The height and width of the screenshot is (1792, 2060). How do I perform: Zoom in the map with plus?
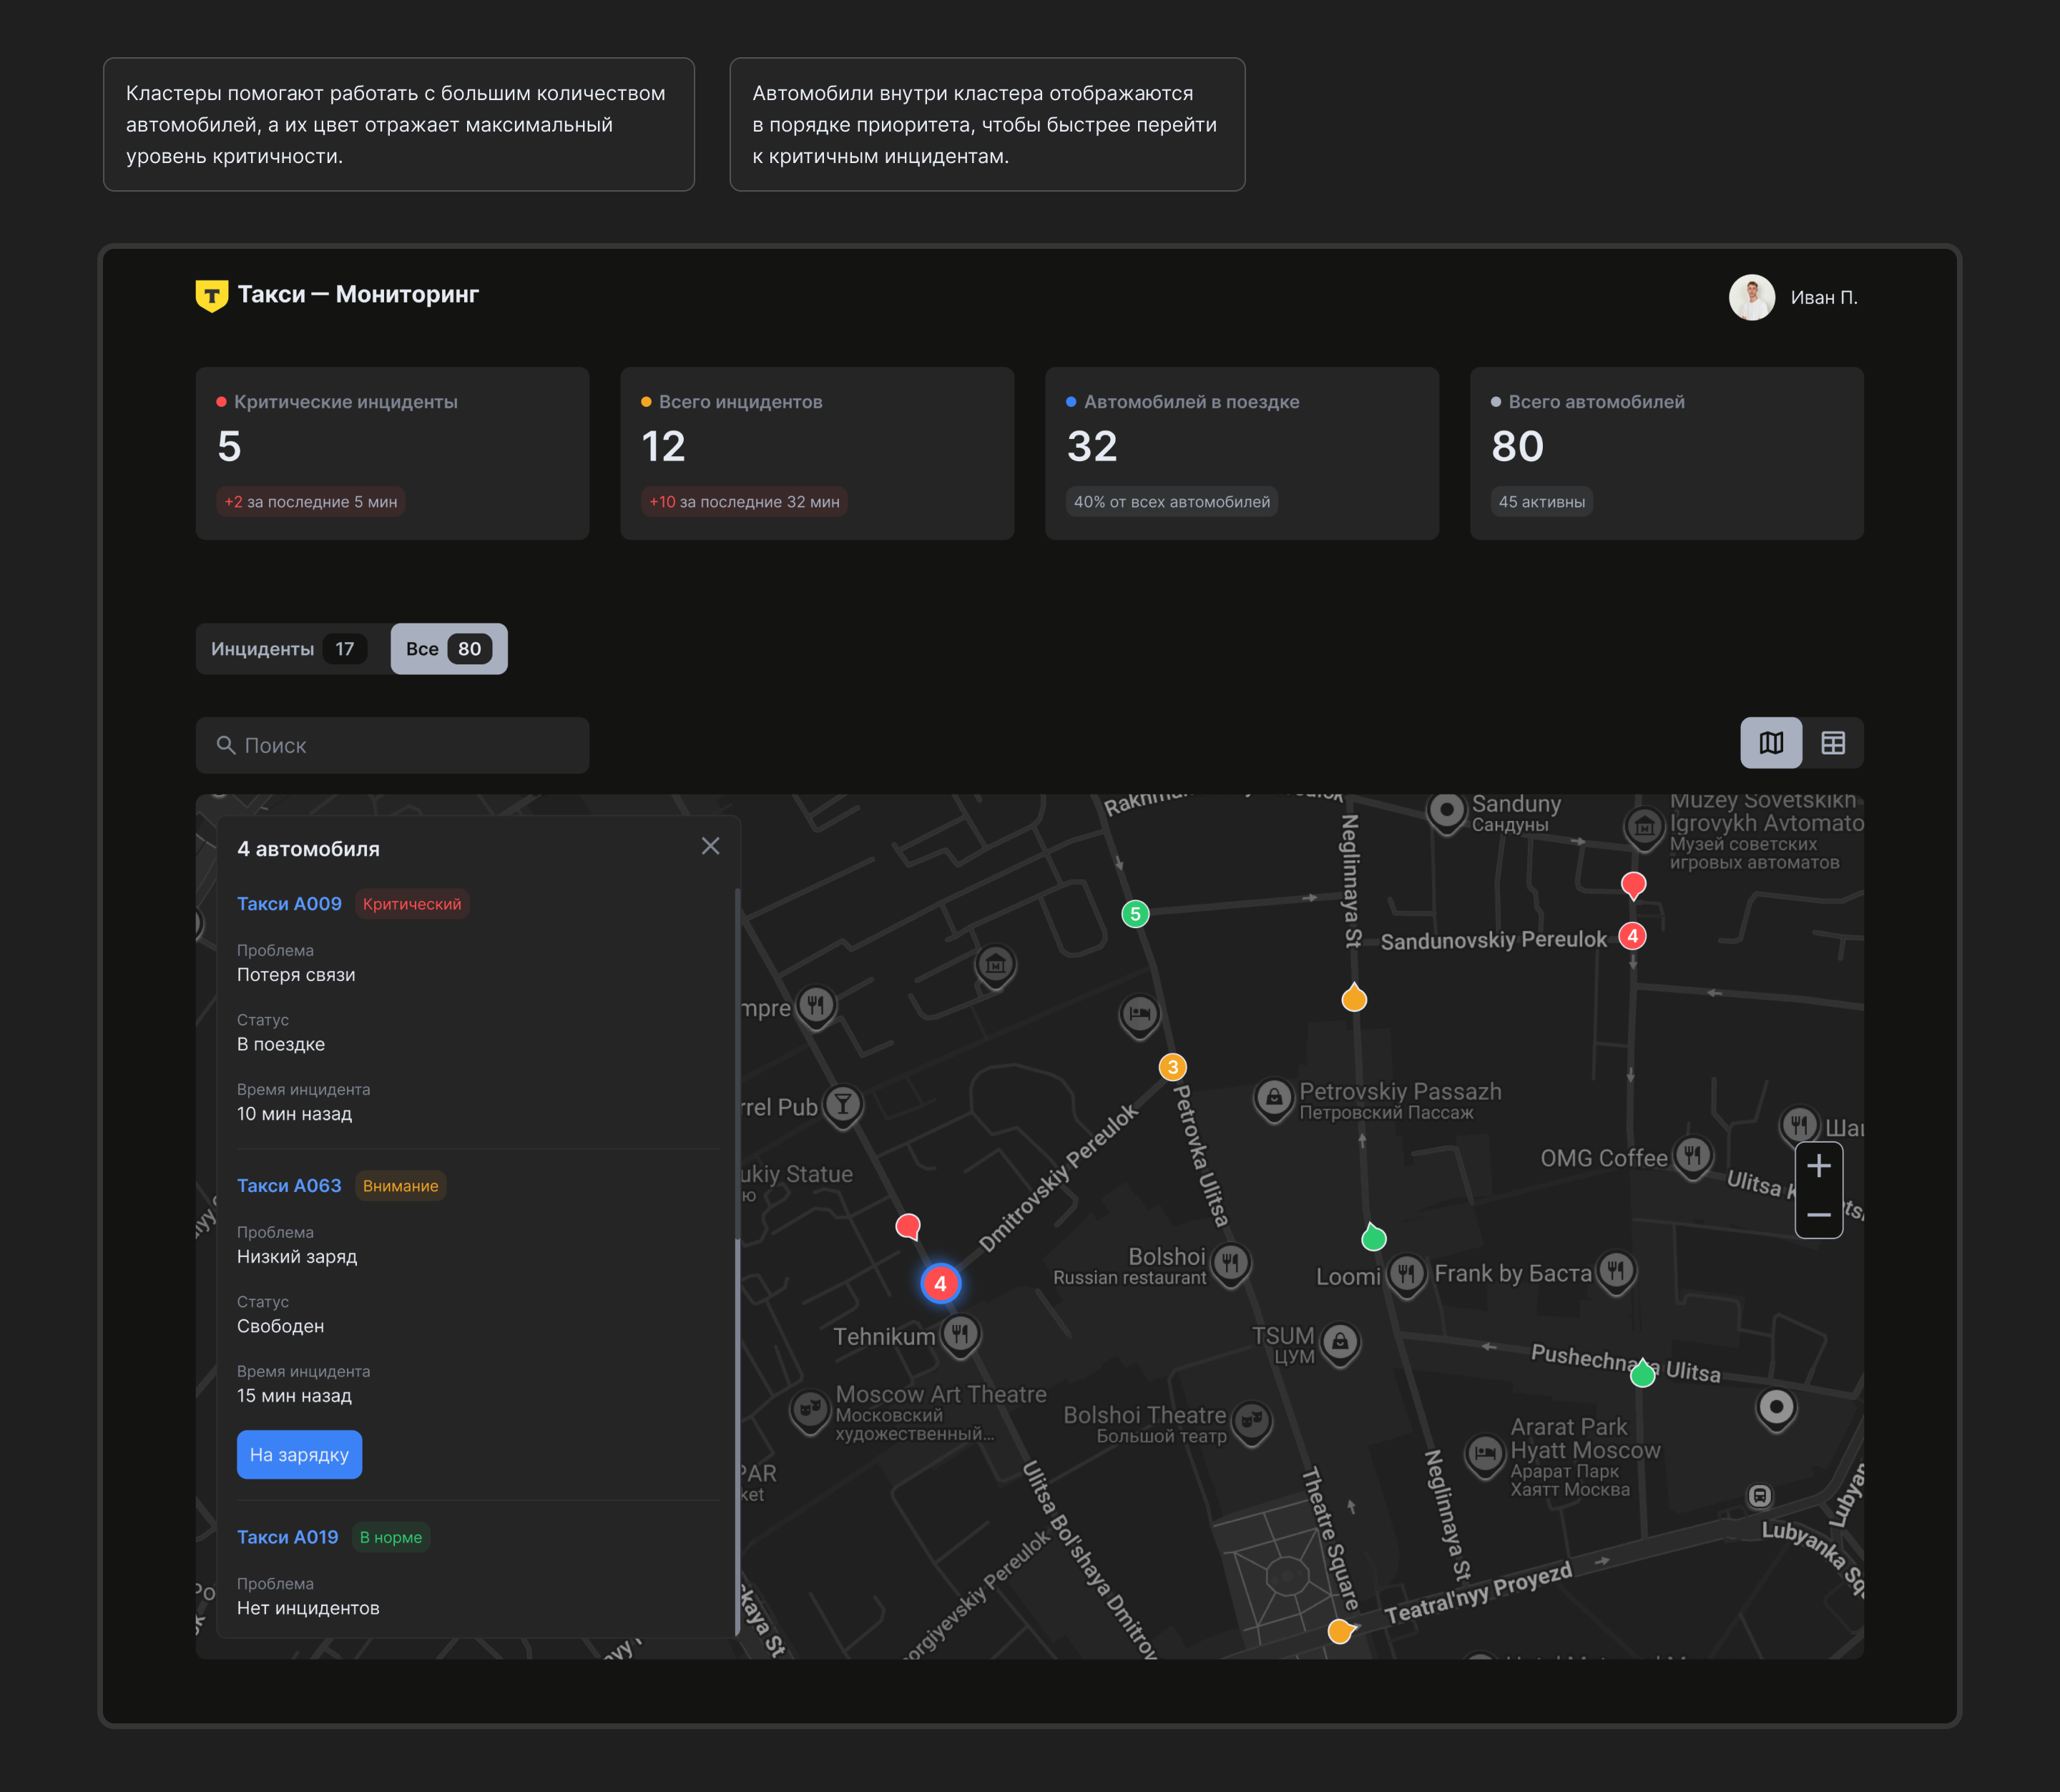pyautogui.click(x=1819, y=1166)
